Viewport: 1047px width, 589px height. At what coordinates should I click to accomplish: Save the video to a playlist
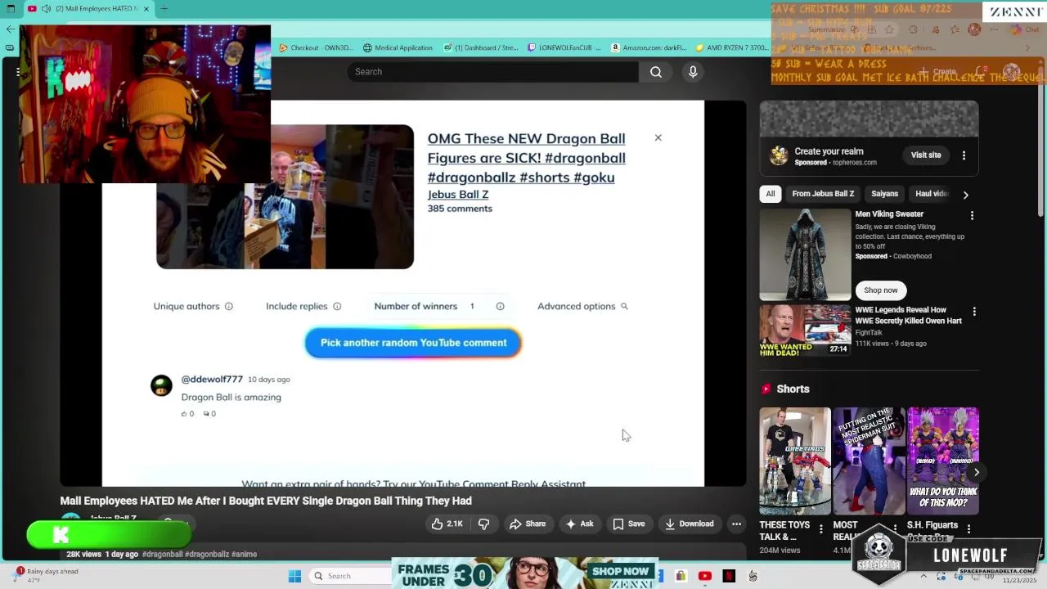(x=629, y=524)
